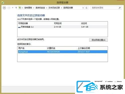Image resolution: width=125 pixels, height=94 pixels.
Task: Open the recent locations dropdown arrow
Action: coord(12,8)
